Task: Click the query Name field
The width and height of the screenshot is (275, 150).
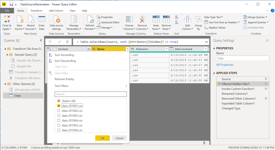Action: coord(243,58)
